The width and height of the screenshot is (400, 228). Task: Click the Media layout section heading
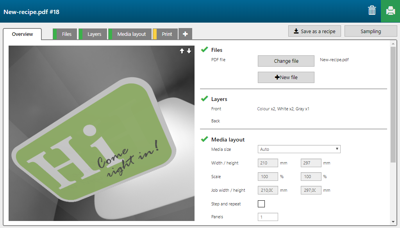point(228,140)
